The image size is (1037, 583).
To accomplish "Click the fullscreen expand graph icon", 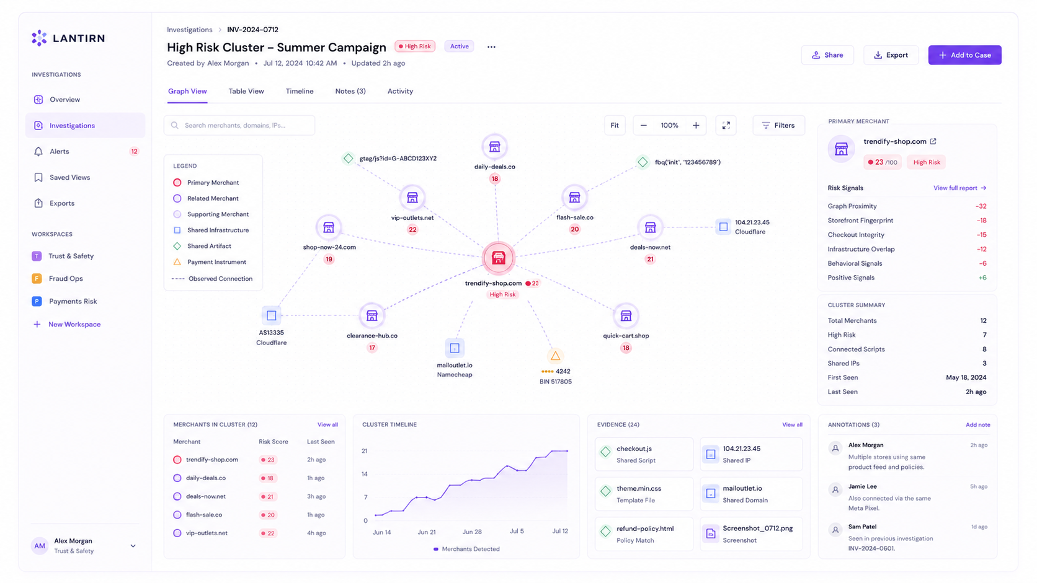I will (726, 125).
